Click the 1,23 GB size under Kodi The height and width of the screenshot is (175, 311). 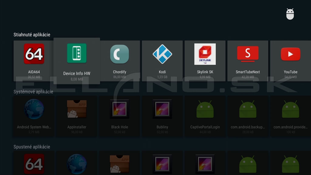[x=162, y=77]
